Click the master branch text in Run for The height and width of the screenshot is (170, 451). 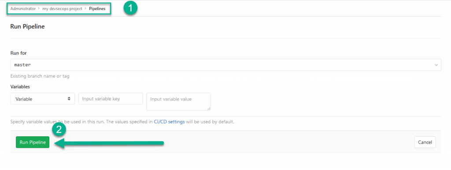22,65
